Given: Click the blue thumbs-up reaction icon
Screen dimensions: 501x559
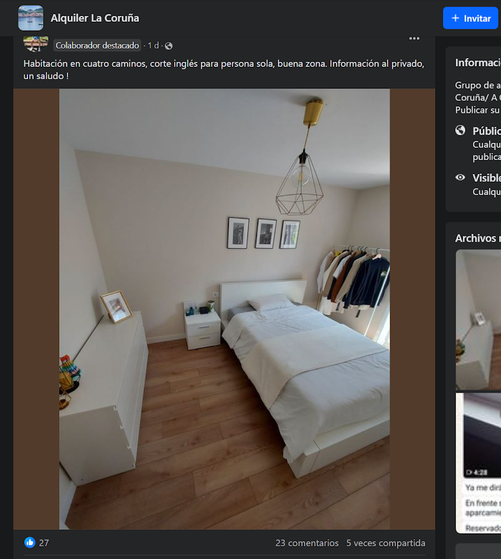Looking at the screenshot, I should click(x=30, y=542).
